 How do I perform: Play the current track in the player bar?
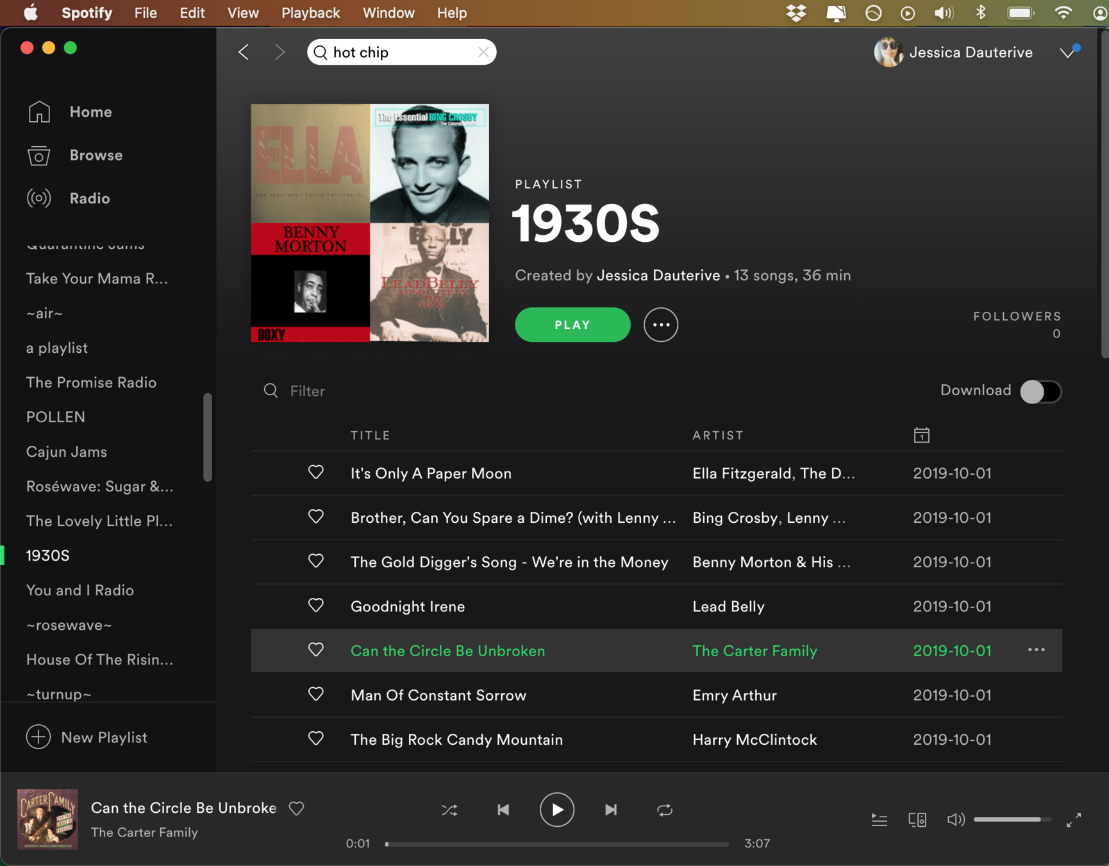point(557,810)
